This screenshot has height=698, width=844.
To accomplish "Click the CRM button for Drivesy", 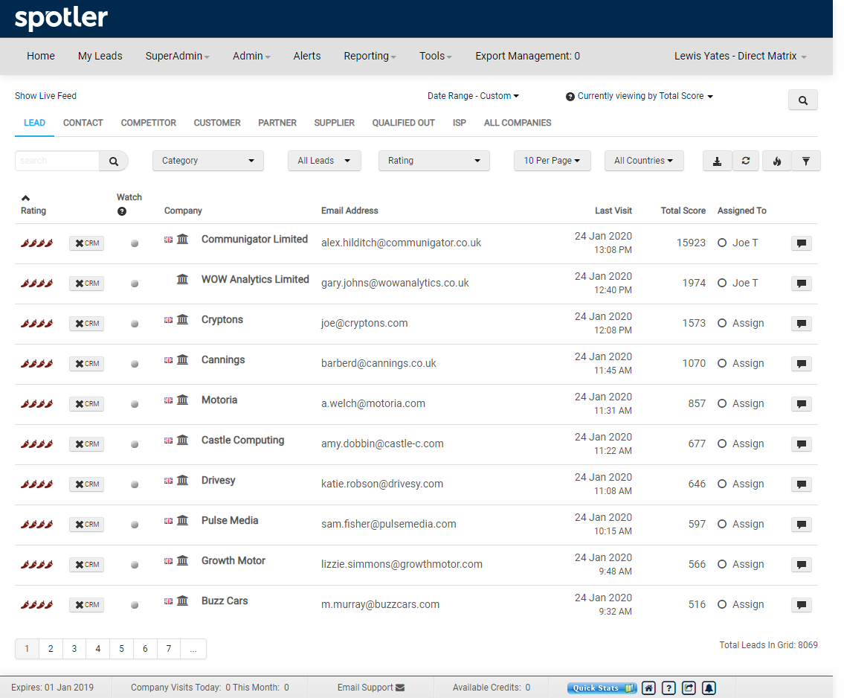I will click(x=87, y=484).
